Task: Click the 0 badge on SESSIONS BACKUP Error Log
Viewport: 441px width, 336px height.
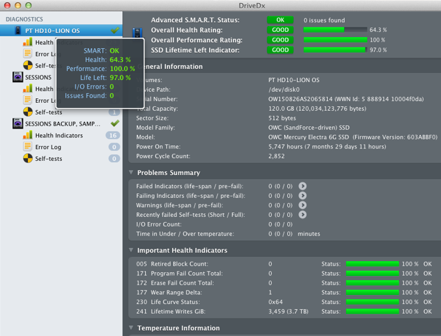Action: click(114, 147)
